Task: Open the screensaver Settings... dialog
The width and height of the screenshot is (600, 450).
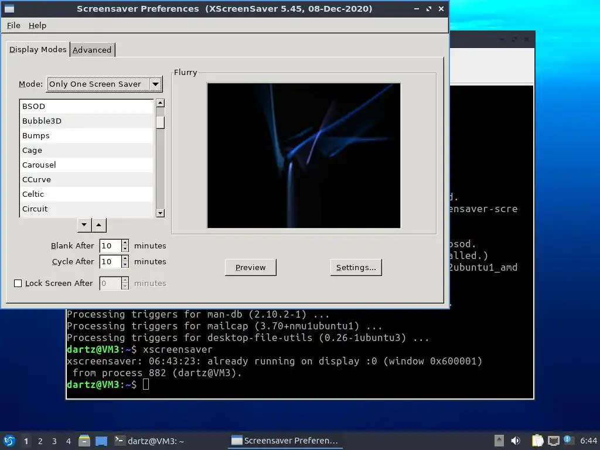Action: point(356,267)
